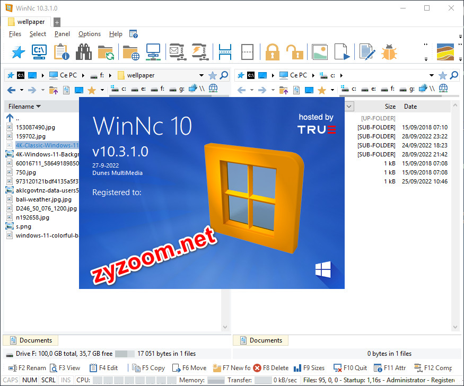Toggle the SCRL status bar indicator
The width and height of the screenshot is (464, 386).
coord(48,380)
